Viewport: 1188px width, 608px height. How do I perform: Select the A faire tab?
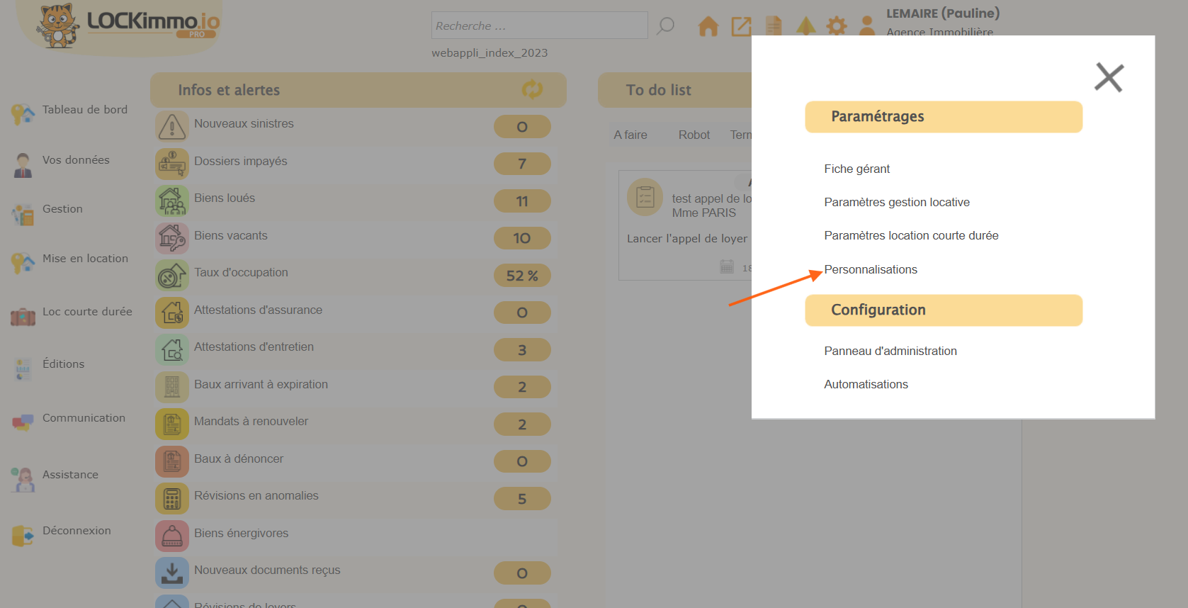point(630,135)
